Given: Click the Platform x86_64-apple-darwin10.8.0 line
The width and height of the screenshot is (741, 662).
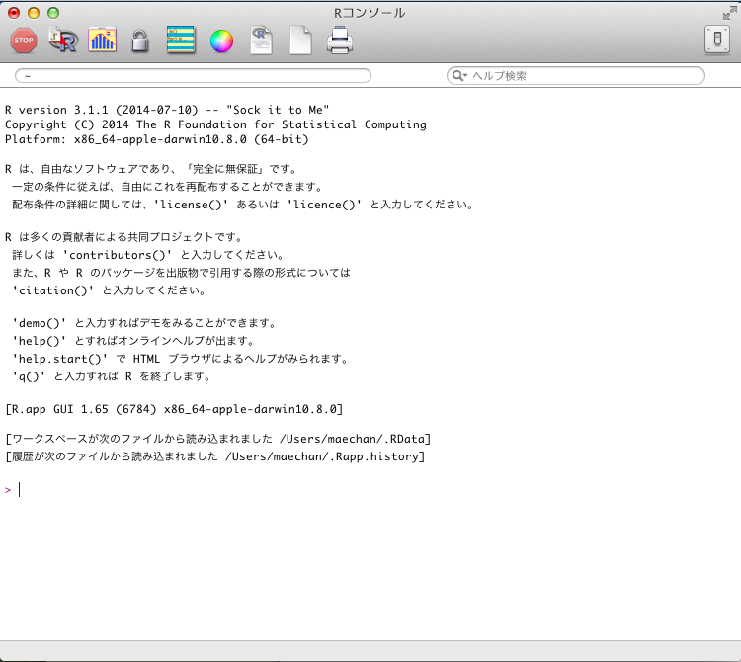Looking at the screenshot, I should pos(156,139).
